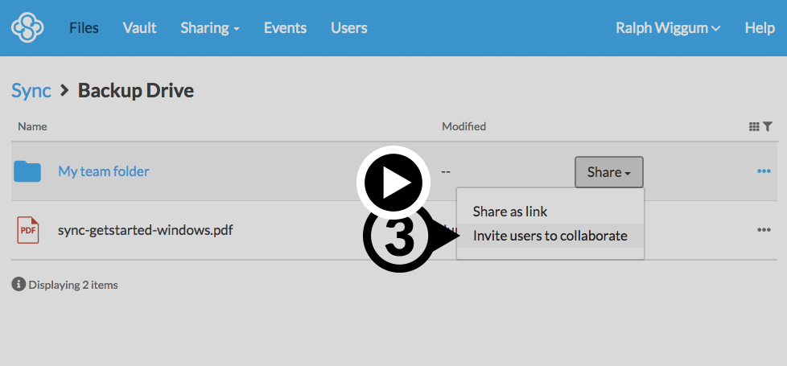Toggle the Share dropdown button

pyautogui.click(x=608, y=172)
